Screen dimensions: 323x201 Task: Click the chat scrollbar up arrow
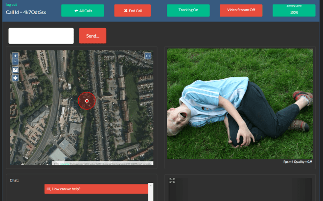151,186
